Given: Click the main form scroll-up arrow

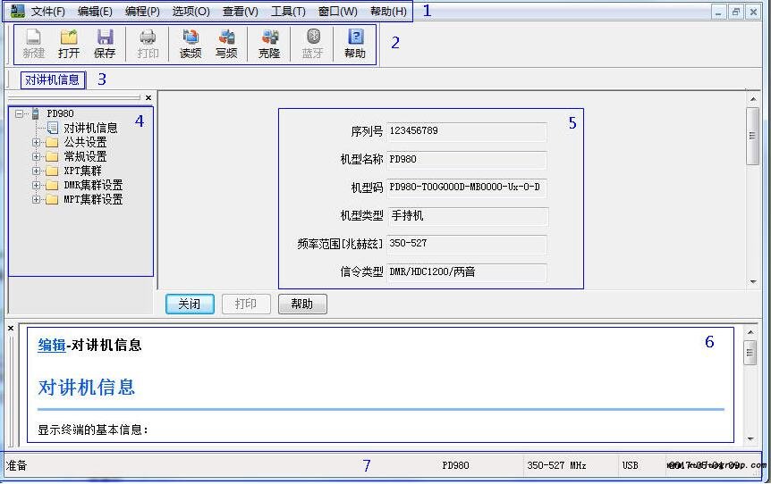Looking at the screenshot, I should [753, 99].
